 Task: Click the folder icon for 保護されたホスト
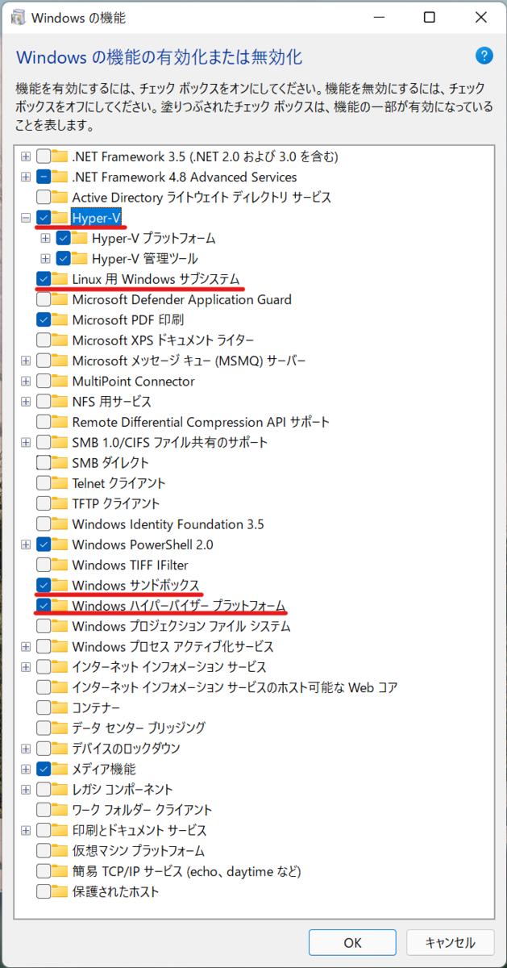click(60, 891)
